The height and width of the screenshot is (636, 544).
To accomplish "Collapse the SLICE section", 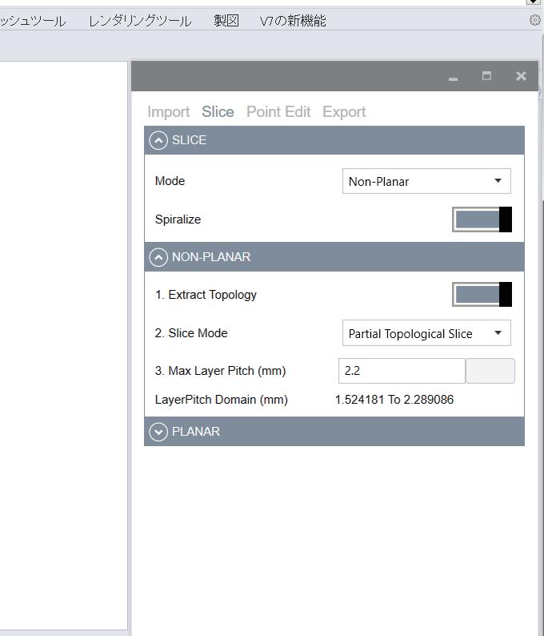I will 158,140.
